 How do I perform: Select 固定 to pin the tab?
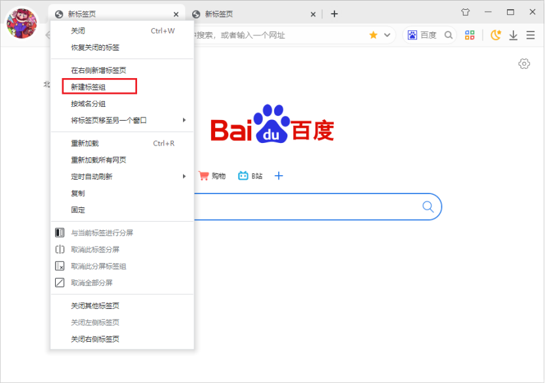pos(78,210)
